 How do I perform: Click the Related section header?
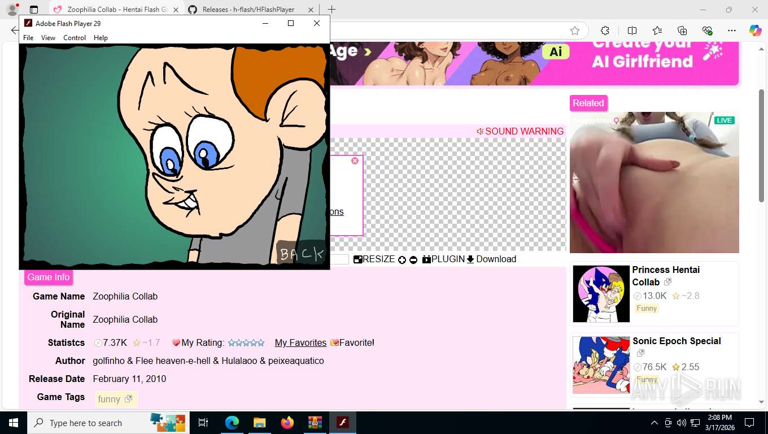click(588, 103)
